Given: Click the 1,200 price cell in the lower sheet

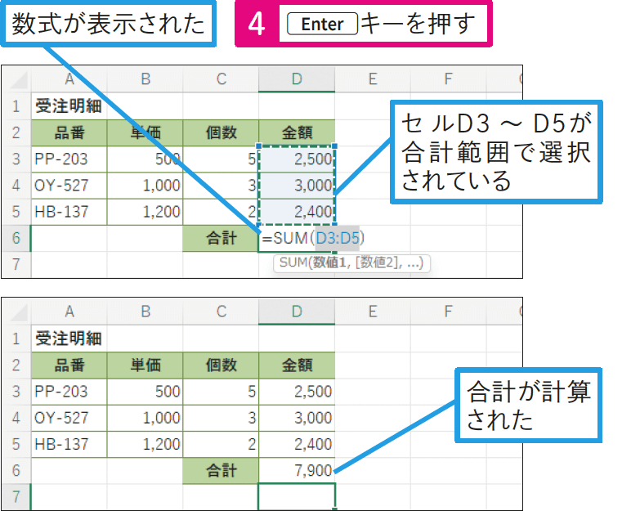Looking at the screenshot, I should coord(145,444).
